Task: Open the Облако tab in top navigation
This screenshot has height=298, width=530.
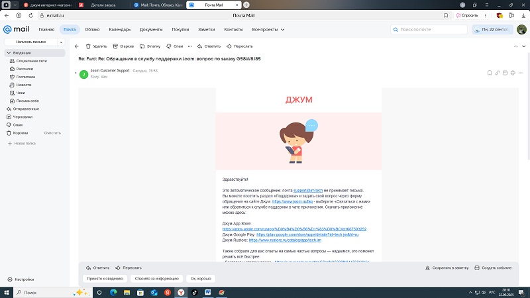Action: 92,30
